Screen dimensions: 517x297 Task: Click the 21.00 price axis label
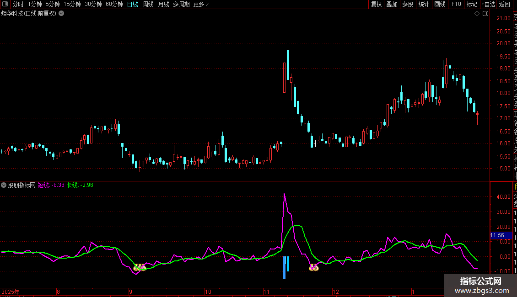503,18
